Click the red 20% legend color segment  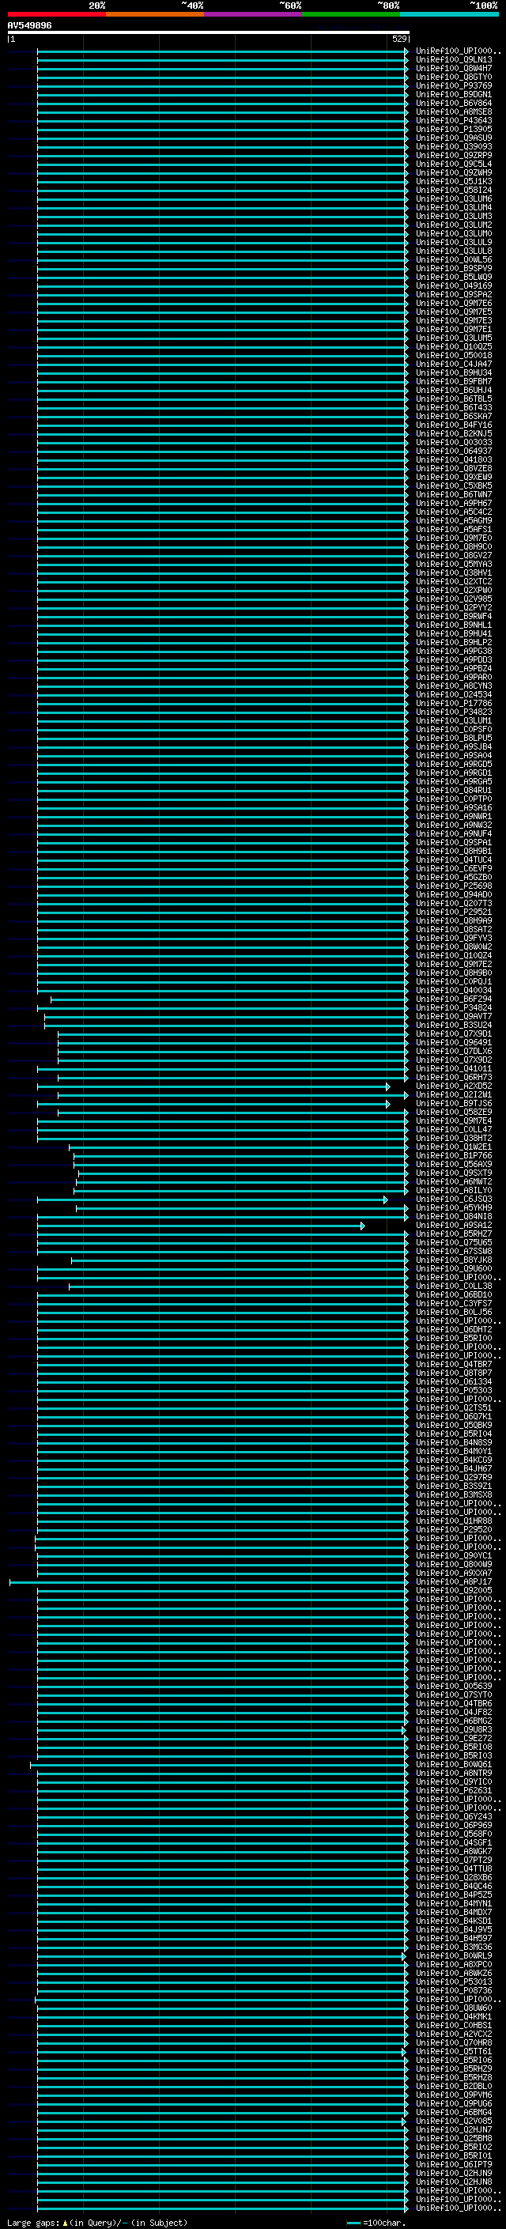click(56, 14)
